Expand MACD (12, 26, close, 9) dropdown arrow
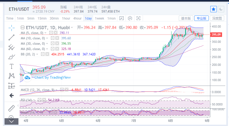Screen dimensions: 229x126 (x=56, y=90)
